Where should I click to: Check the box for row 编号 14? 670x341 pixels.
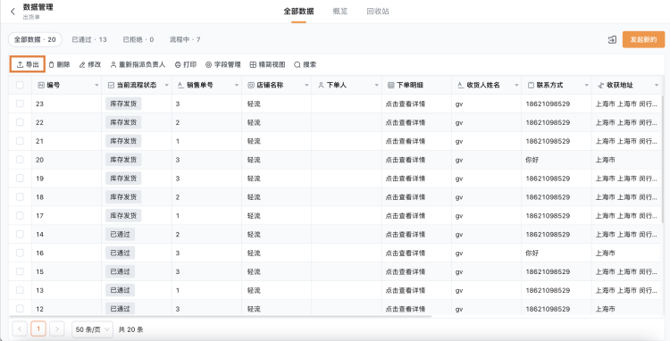point(20,234)
